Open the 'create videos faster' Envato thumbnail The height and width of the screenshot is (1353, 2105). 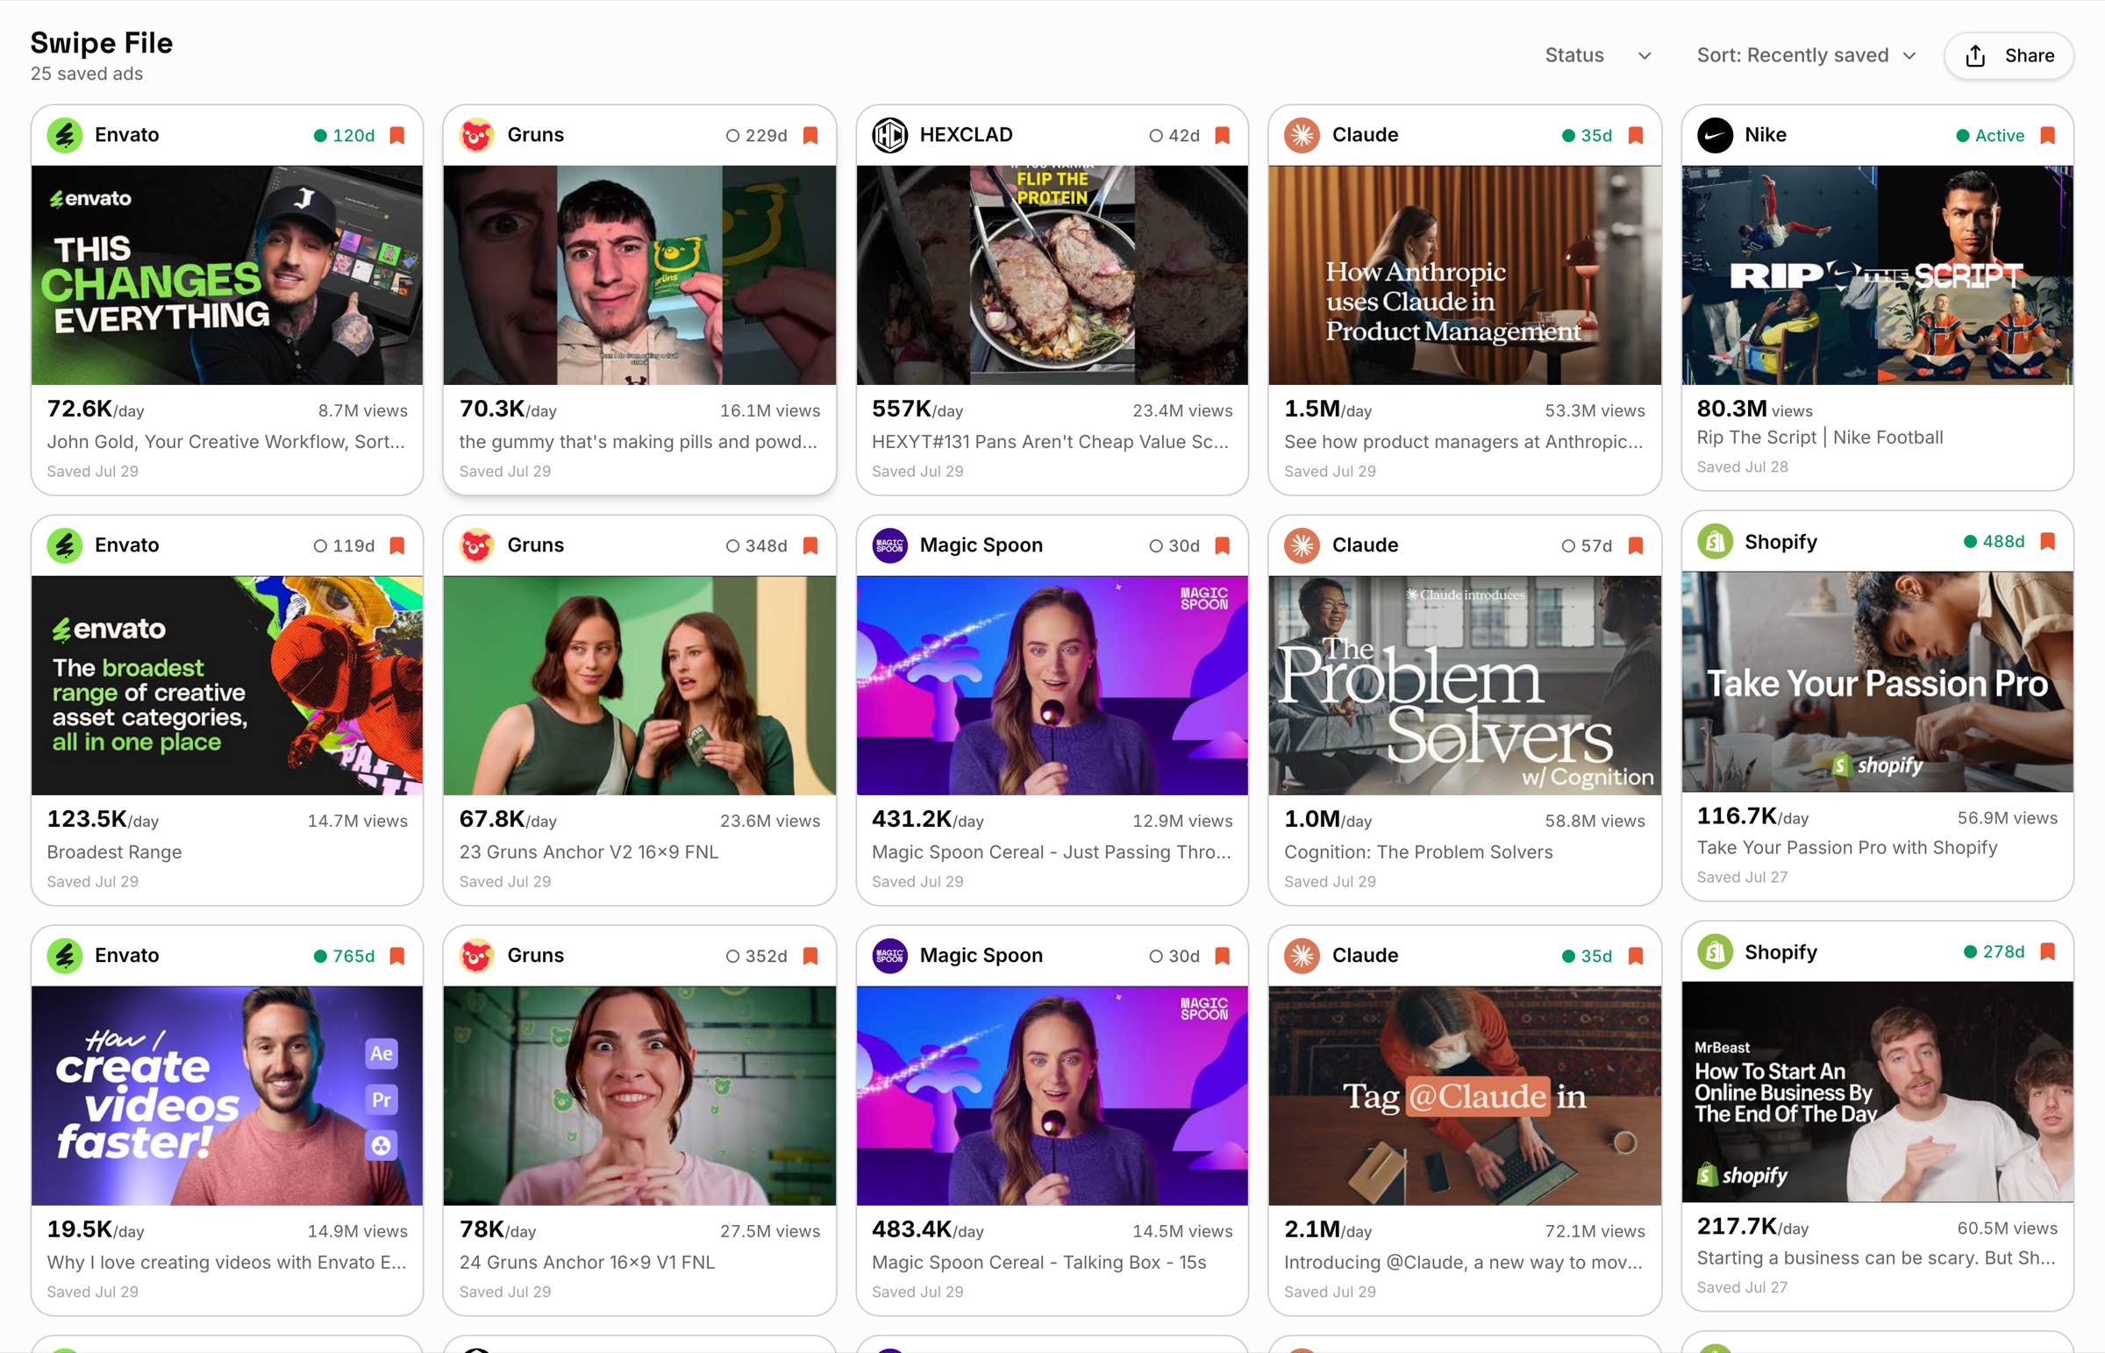[226, 1095]
